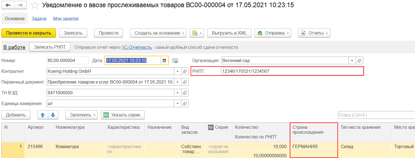Open the Задачи tab
The height and width of the screenshot is (158, 415).
point(39,18)
